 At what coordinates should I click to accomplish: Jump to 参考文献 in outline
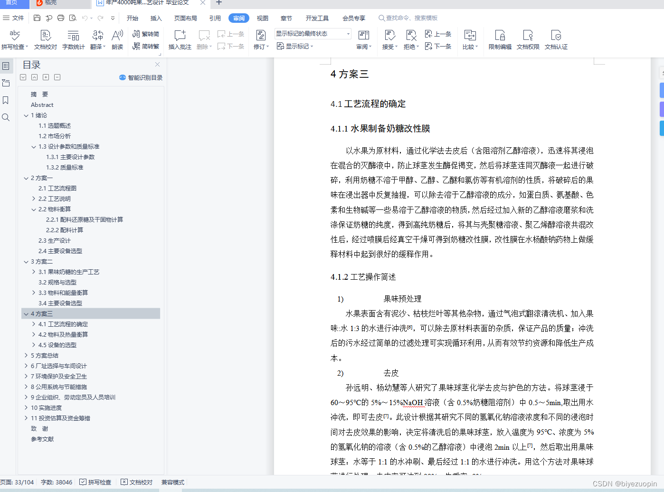coord(42,439)
